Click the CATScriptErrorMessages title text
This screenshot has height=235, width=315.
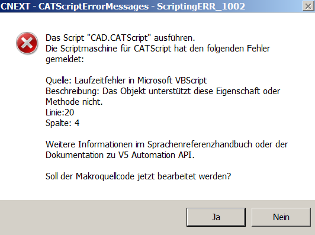94,7
